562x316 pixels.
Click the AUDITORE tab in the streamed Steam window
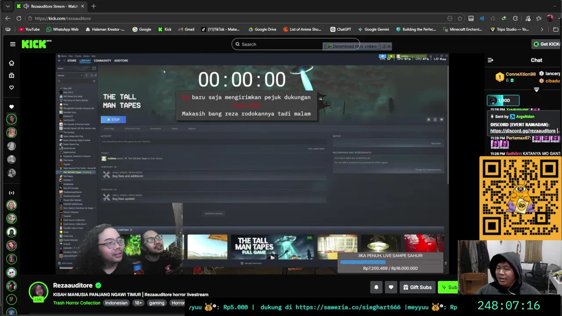tap(121, 61)
